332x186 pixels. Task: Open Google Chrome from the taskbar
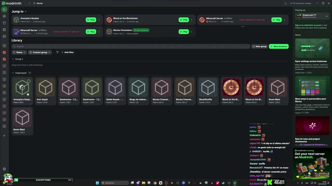[x=155, y=183]
